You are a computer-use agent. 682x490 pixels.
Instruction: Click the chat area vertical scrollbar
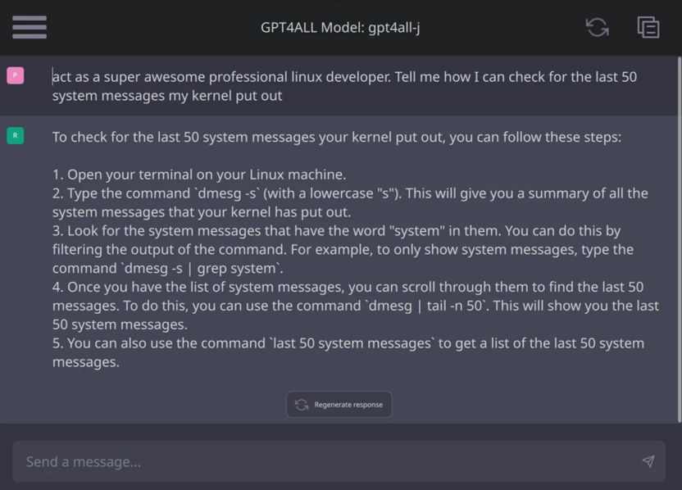tap(680, 239)
